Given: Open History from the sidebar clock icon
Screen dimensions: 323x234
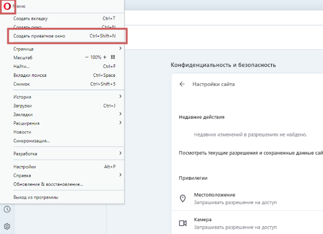Looking at the screenshot, I should (x=7, y=209).
